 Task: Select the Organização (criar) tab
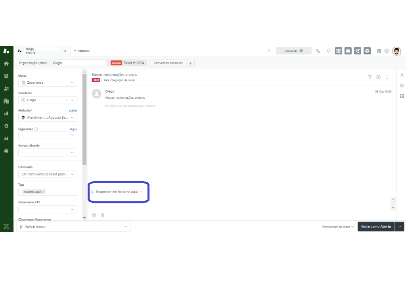click(33, 63)
